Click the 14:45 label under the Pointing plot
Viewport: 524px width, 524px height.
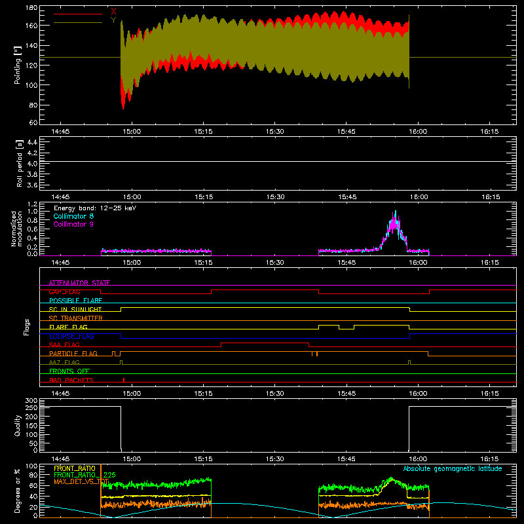[x=60, y=132]
